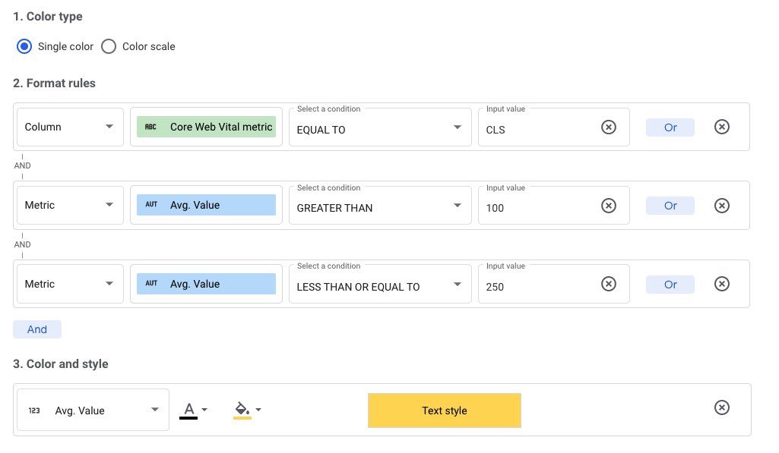Switch to Color scale coloring
This screenshot has height=453, width=779.
109,46
